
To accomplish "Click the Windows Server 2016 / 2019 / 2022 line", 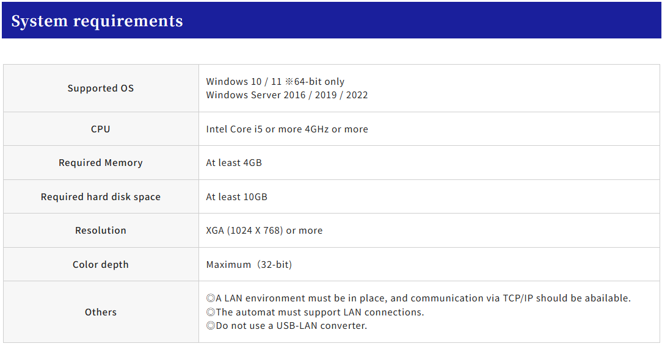I will point(287,95).
